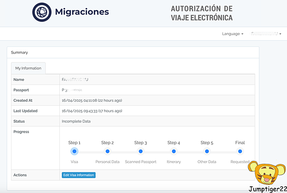This screenshot has height=193, width=287.
Task: Click the 'Actions' row label
Action: [20, 175]
